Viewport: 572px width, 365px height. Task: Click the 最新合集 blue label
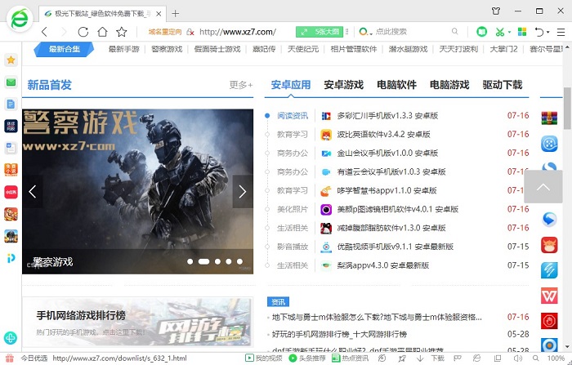[65, 49]
